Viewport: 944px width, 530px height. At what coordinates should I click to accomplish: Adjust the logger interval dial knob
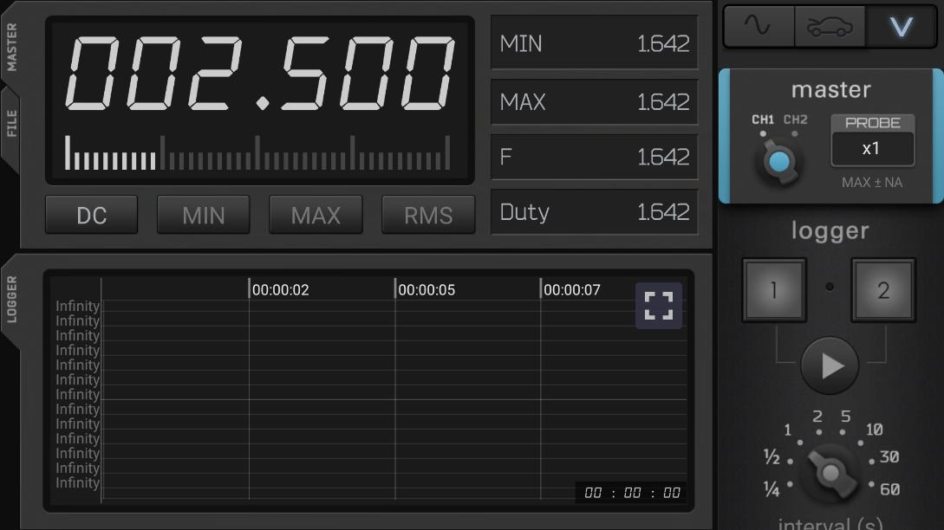pyautogui.click(x=830, y=472)
